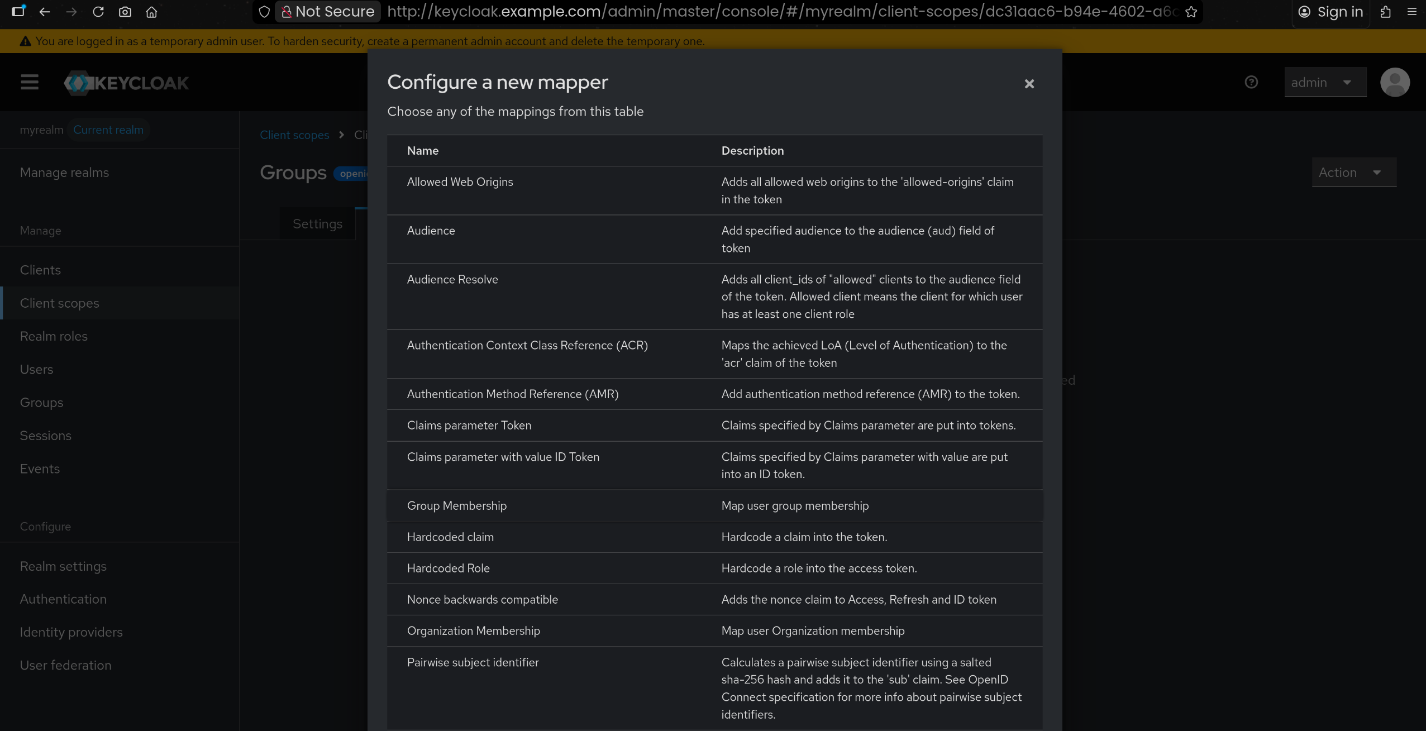Viewport: 1426px width, 731px height.
Task: Open the help question mark icon
Action: coord(1251,83)
